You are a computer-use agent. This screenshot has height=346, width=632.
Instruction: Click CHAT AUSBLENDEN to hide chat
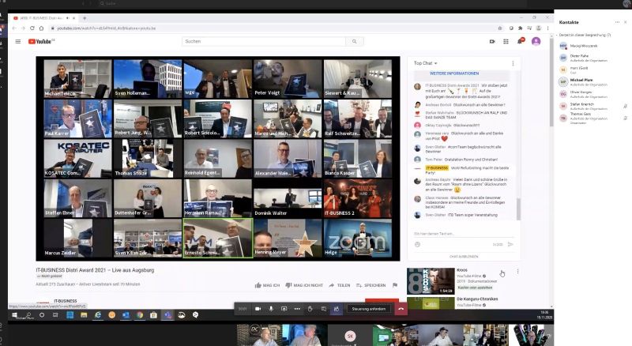[x=464, y=257]
